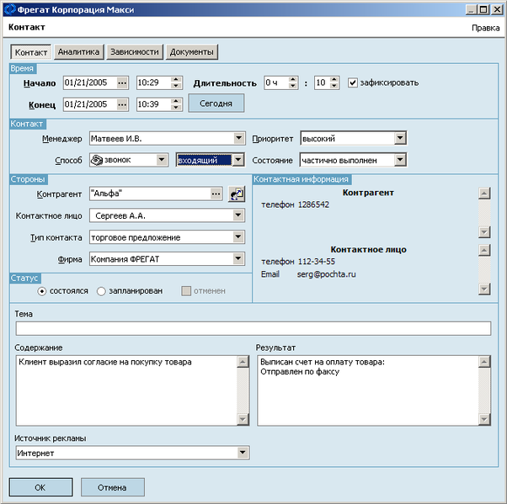507x504 pixels.
Task: Decrease Конец time with down arrow
Action: (175, 108)
